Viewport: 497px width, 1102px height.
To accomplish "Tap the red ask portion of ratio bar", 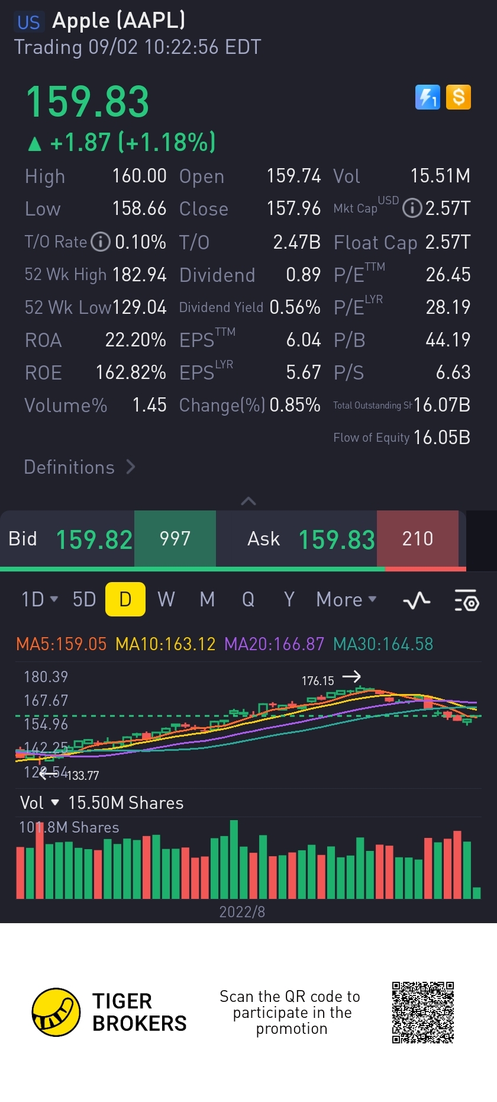I will pos(425,569).
